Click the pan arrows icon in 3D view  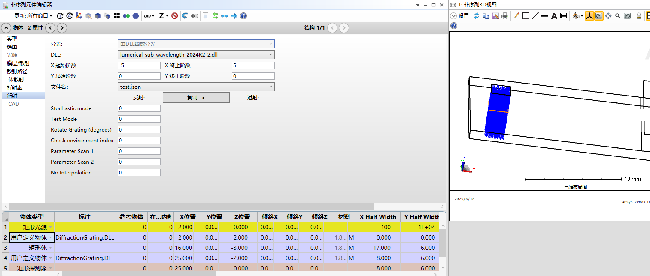[x=608, y=16]
